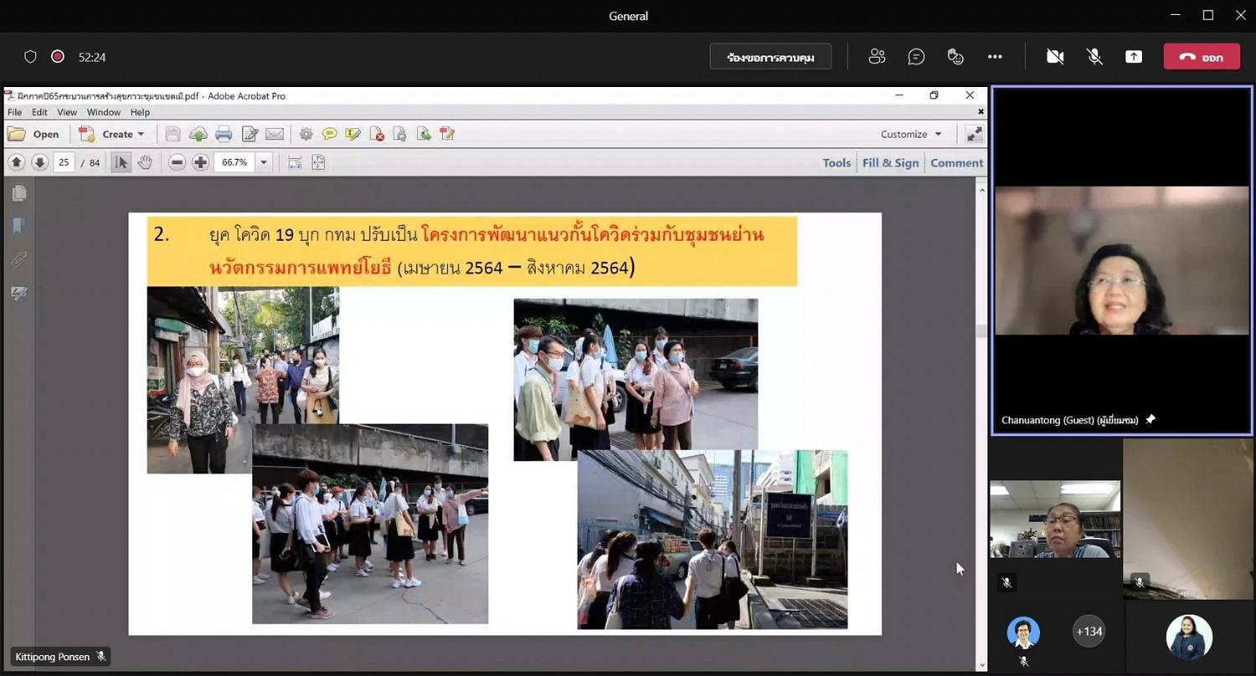The image size is (1256, 676).
Task: Click the Open file button in Acrobat
Action: point(33,134)
